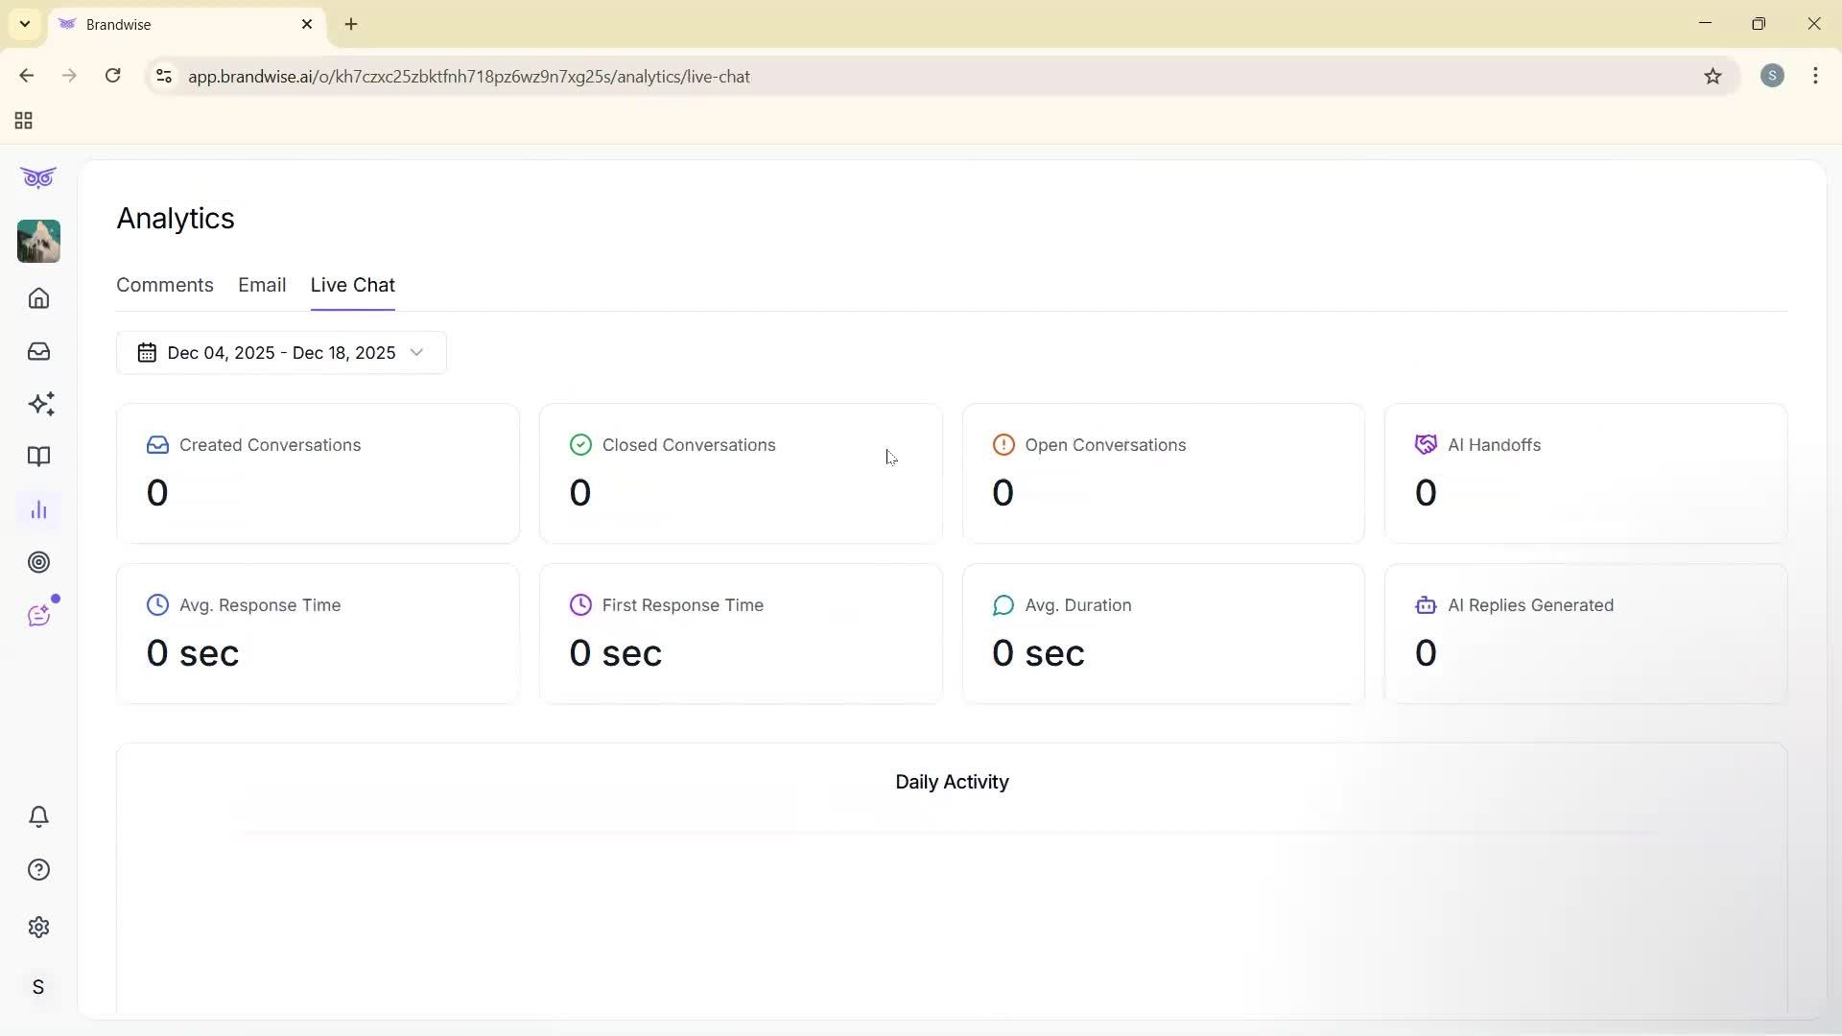Open the workspace avatar thumbnail
The height and width of the screenshot is (1036, 1842).
38,242
